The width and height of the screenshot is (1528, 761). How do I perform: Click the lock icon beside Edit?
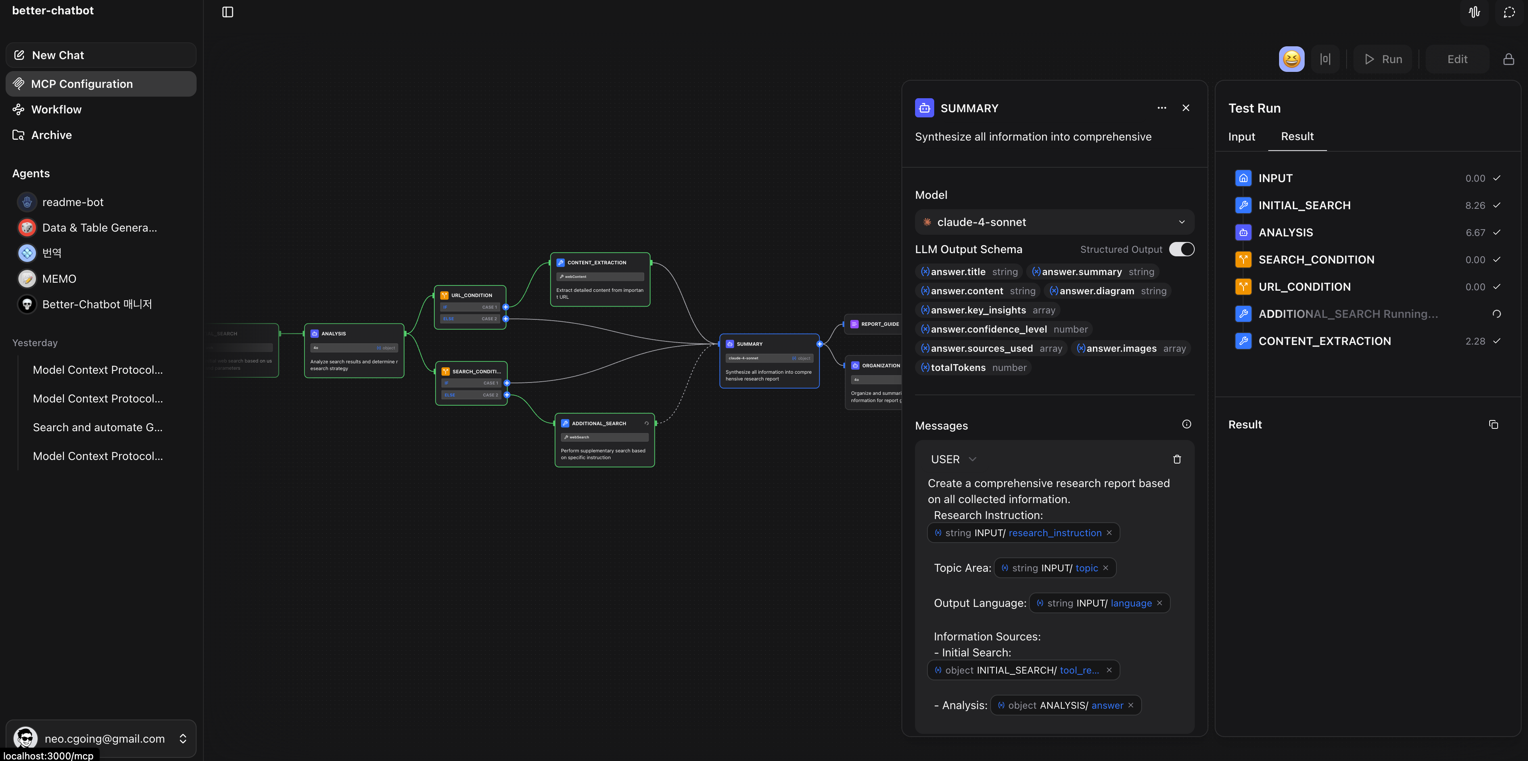(1508, 59)
